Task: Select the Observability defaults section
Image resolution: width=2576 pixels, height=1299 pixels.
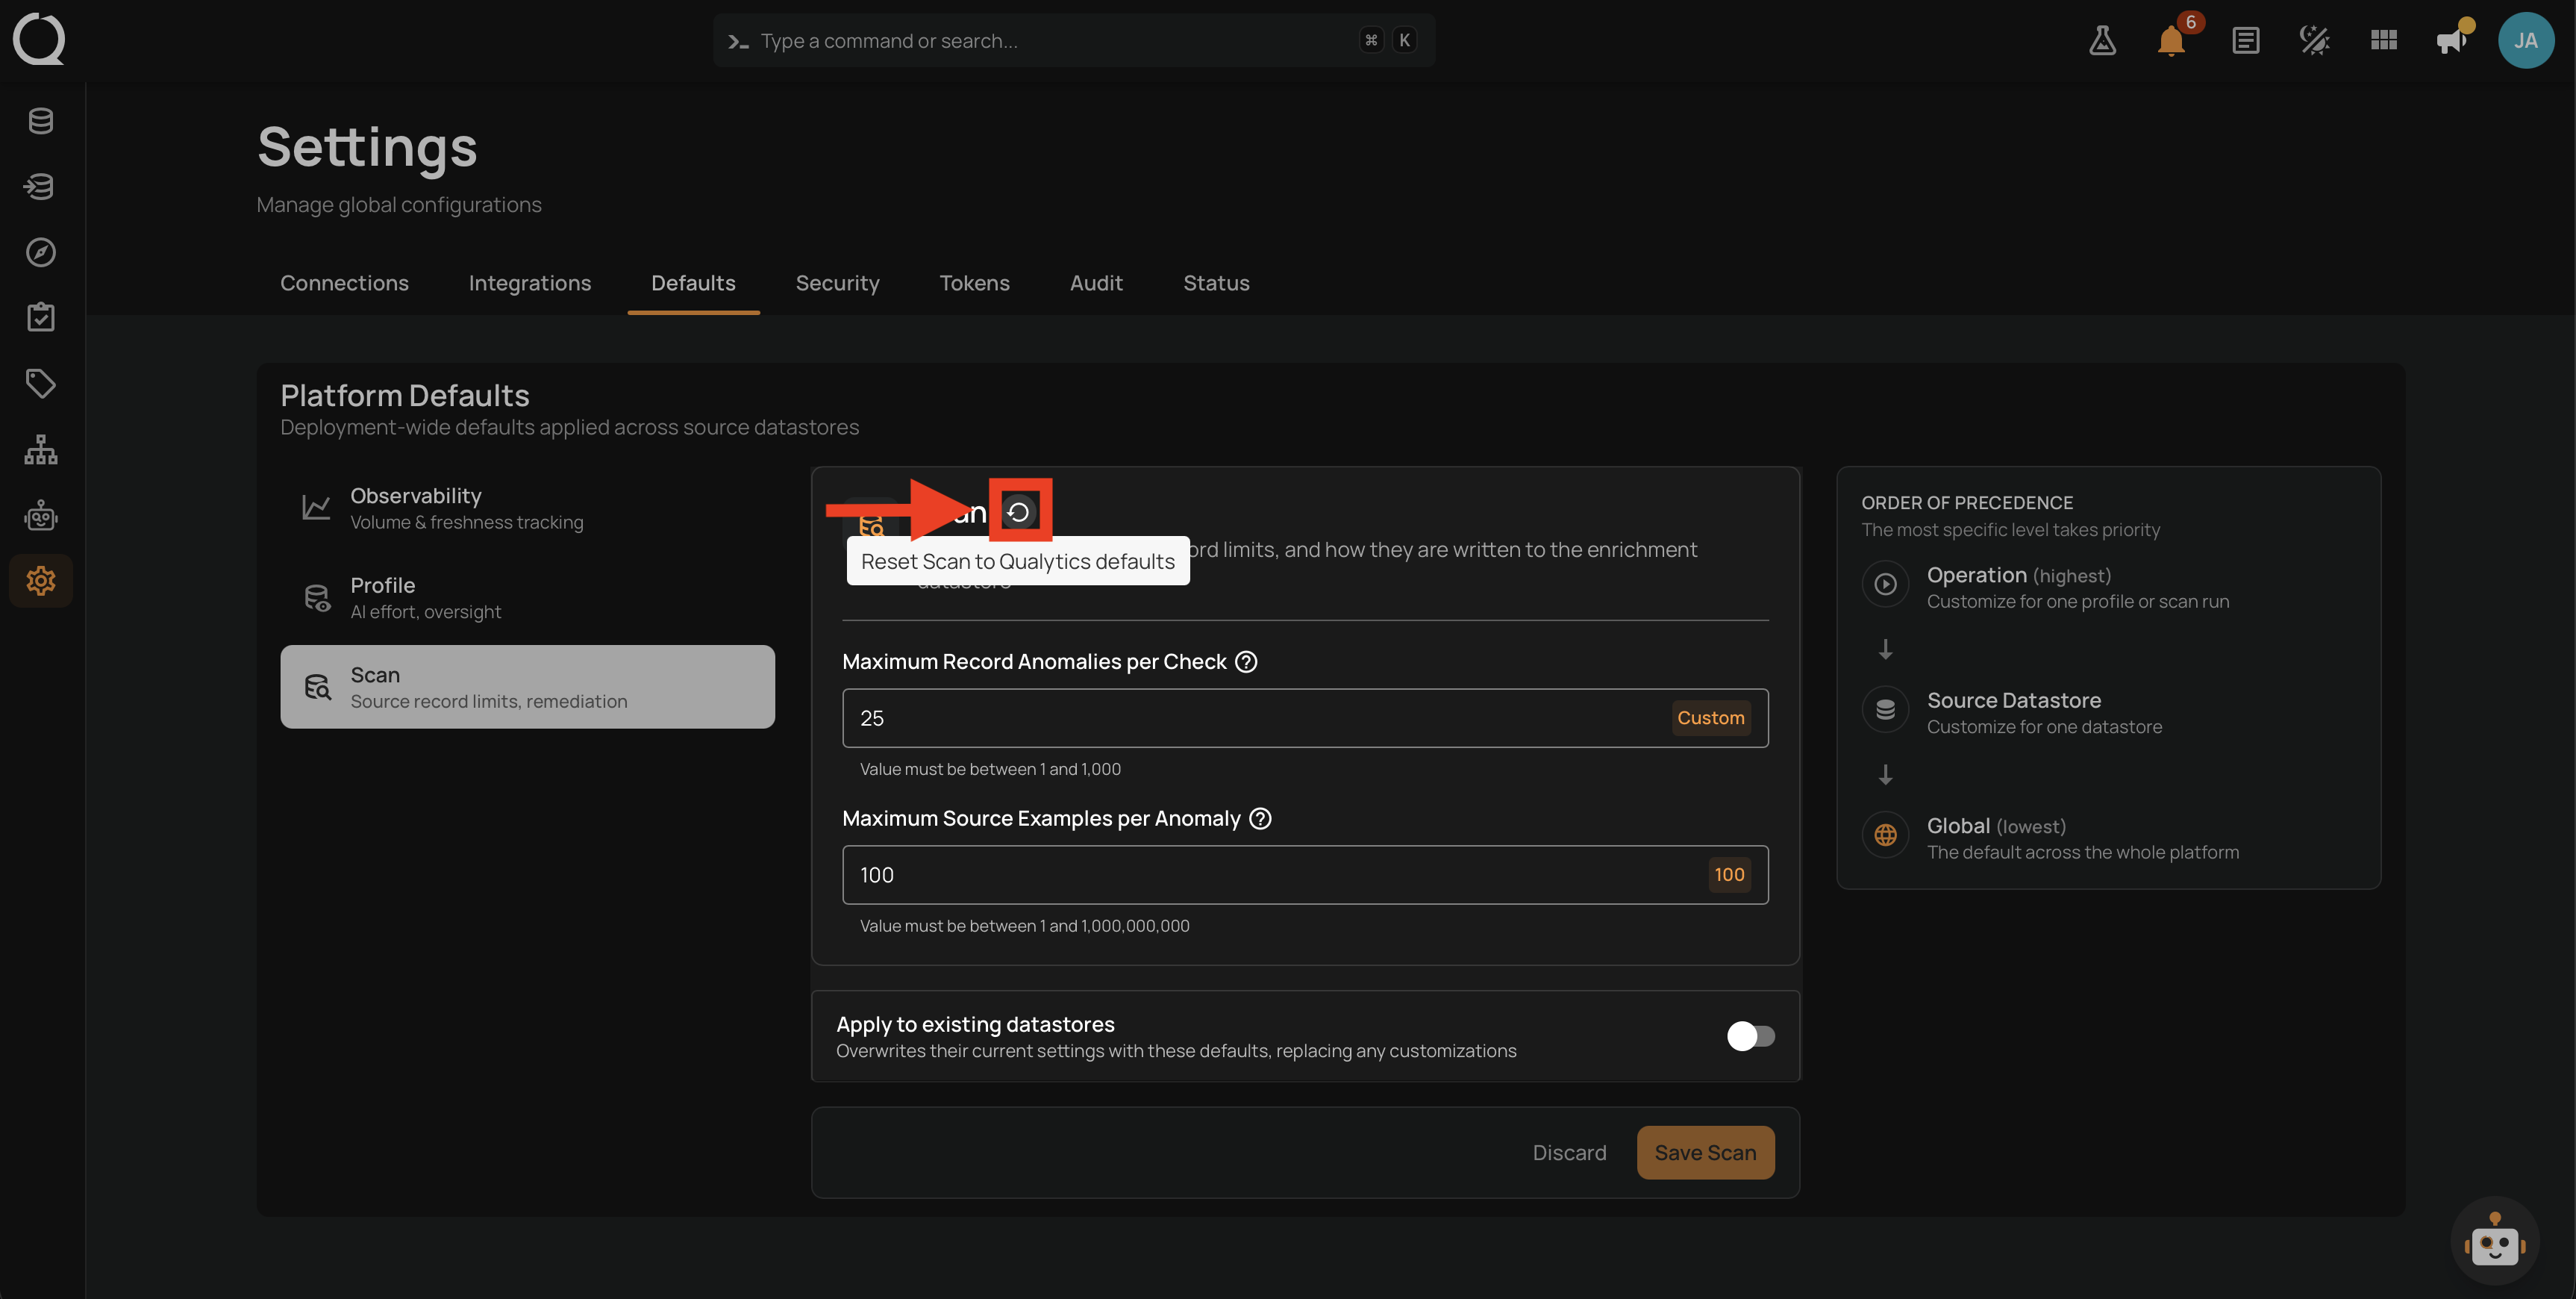Action: click(527, 508)
